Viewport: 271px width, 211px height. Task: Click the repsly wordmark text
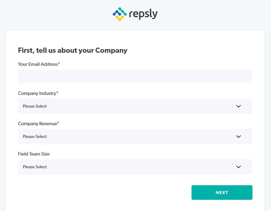coord(143,14)
